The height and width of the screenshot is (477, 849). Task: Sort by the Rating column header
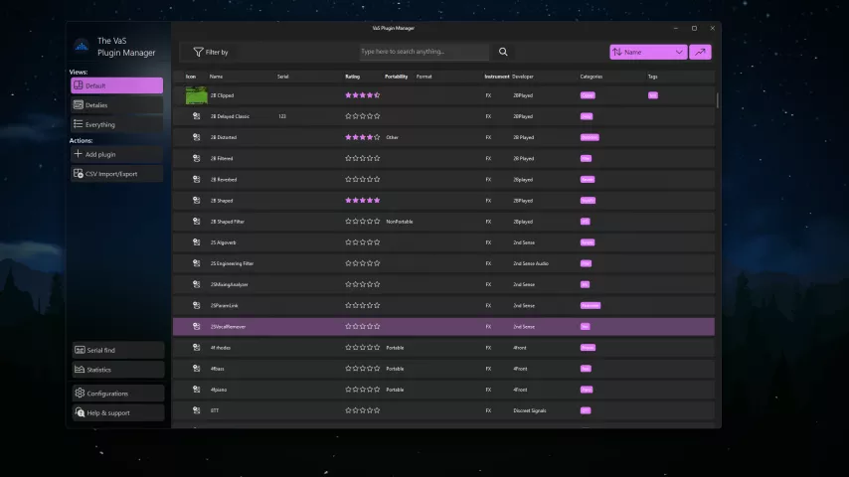click(353, 77)
